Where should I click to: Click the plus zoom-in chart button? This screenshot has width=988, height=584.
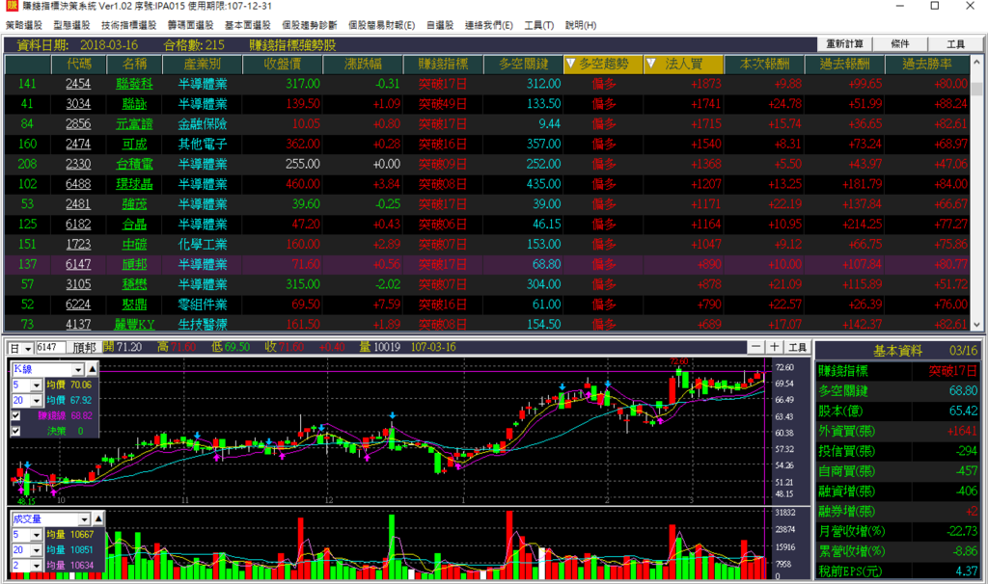(x=775, y=347)
